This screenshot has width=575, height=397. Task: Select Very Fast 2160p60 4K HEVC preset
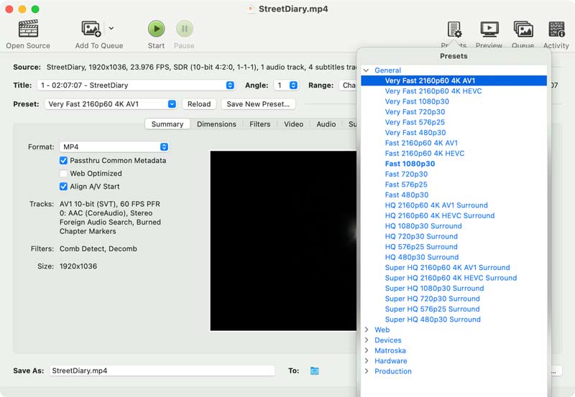tap(454, 91)
